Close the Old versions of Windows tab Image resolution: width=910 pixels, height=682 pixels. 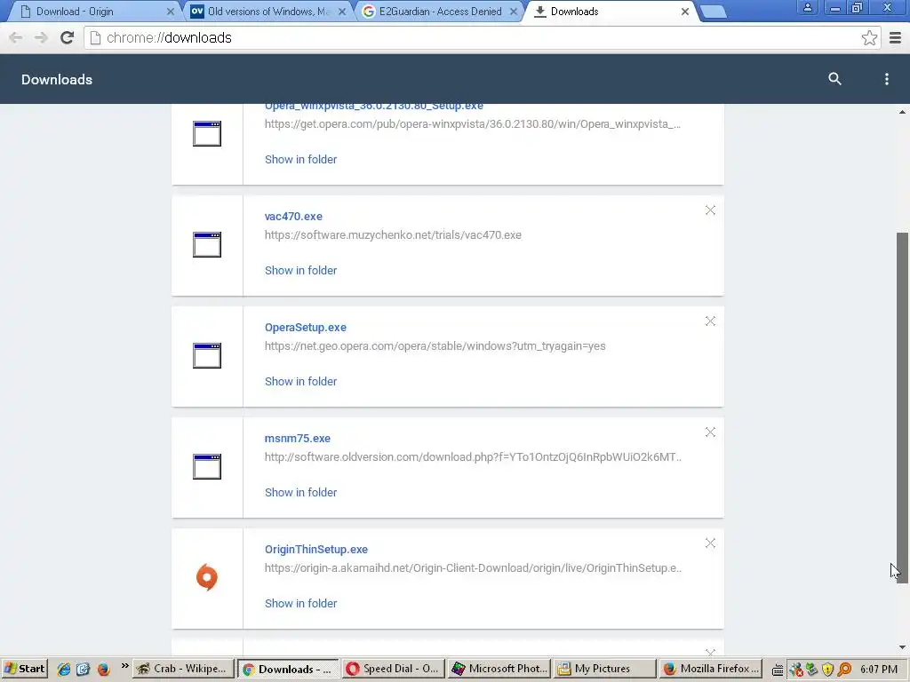click(342, 12)
